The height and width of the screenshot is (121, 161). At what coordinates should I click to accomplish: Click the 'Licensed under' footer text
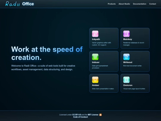point(65,115)
